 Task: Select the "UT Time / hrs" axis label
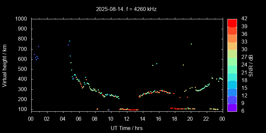126,128
